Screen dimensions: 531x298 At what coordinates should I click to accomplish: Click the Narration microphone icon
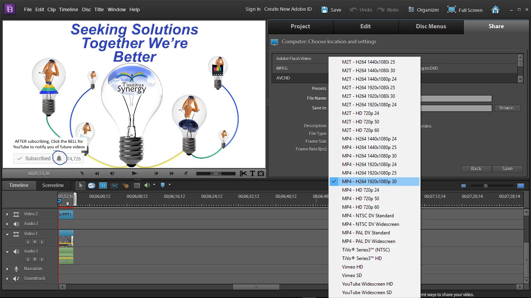click(x=16, y=269)
